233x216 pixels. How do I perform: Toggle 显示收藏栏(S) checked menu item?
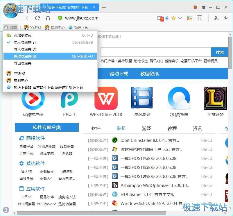point(50,42)
